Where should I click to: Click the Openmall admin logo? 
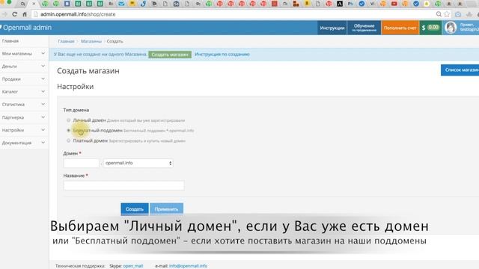click(x=27, y=28)
